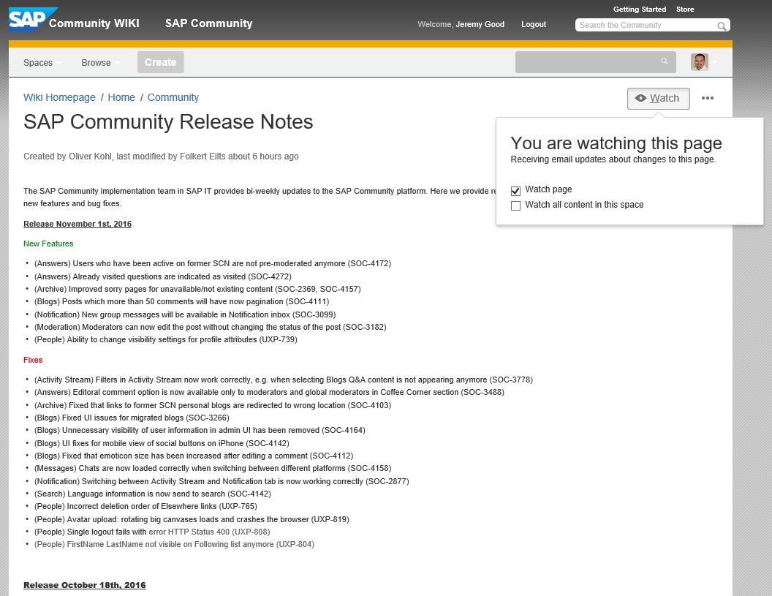Screen dimensions: 772x596
Task: Click the Search the Community input field
Action: (643, 26)
